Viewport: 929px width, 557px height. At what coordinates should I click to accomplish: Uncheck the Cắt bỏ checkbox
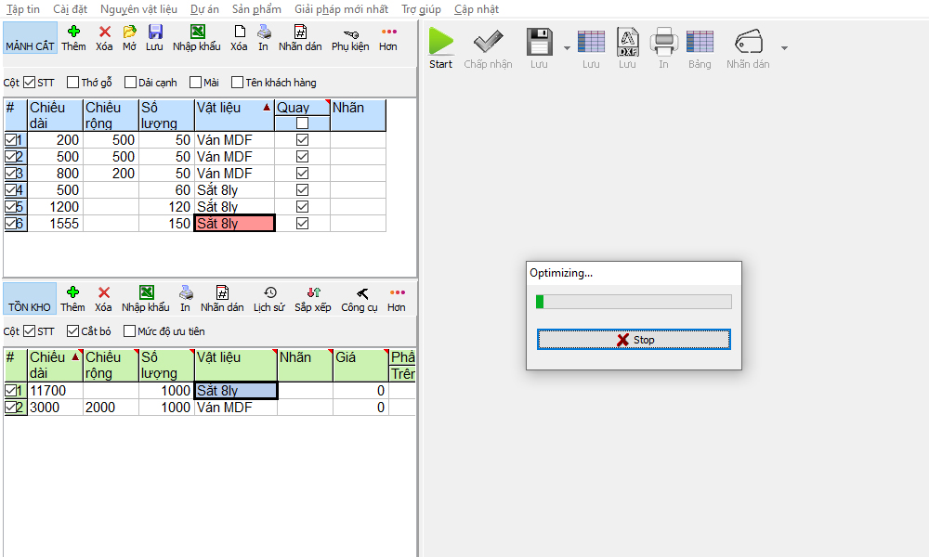point(73,331)
